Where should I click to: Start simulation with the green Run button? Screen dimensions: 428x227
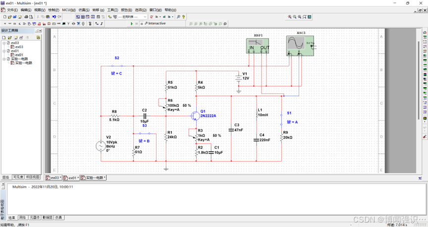point(132,24)
